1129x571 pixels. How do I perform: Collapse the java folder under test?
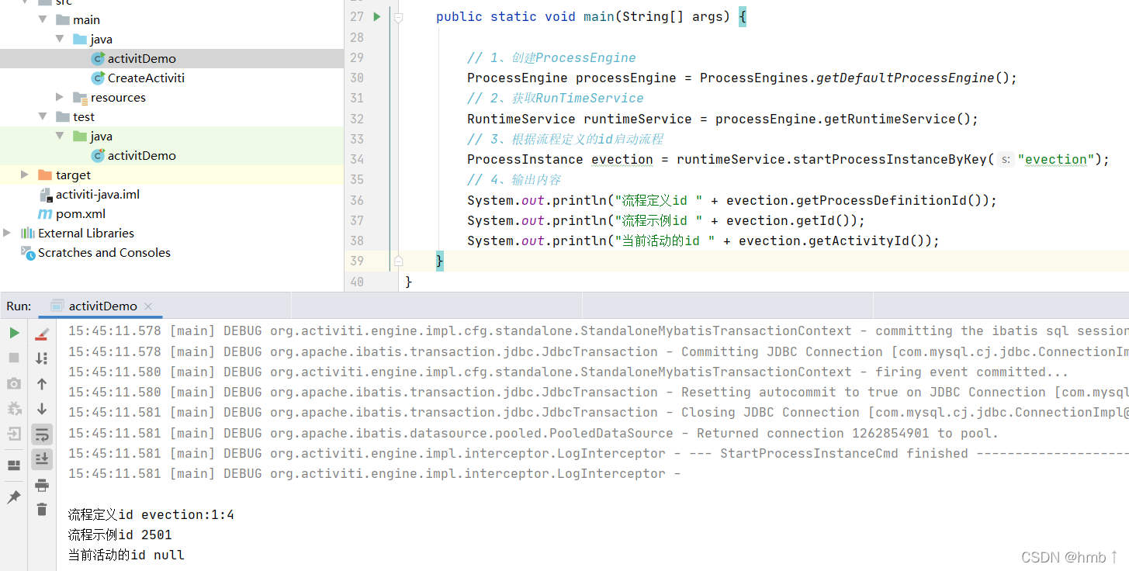click(x=60, y=136)
